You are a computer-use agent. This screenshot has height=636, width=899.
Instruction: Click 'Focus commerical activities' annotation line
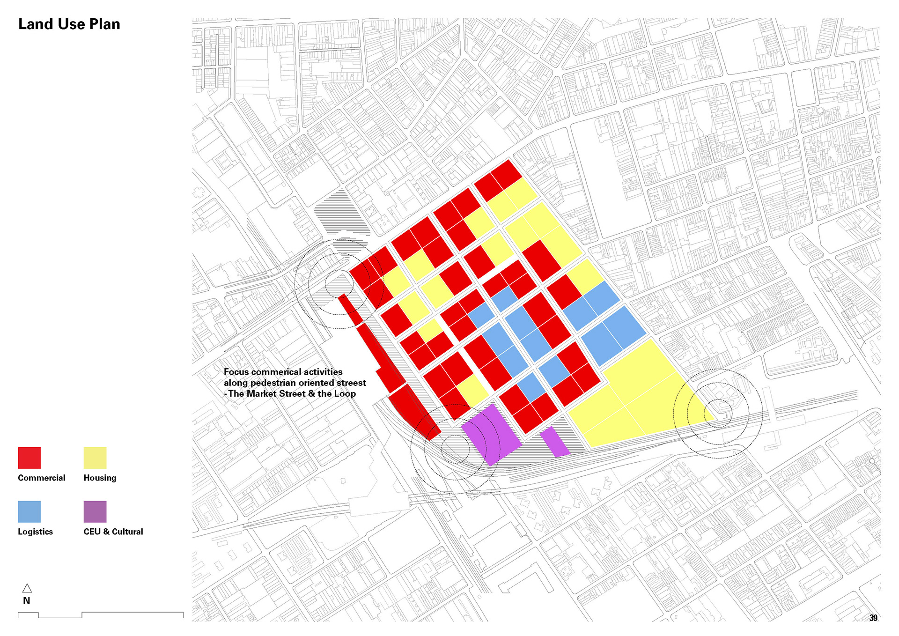click(283, 372)
